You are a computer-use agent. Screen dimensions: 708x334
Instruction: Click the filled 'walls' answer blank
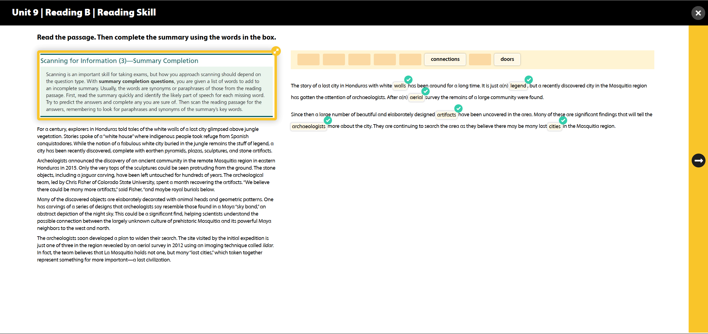click(x=400, y=86)
